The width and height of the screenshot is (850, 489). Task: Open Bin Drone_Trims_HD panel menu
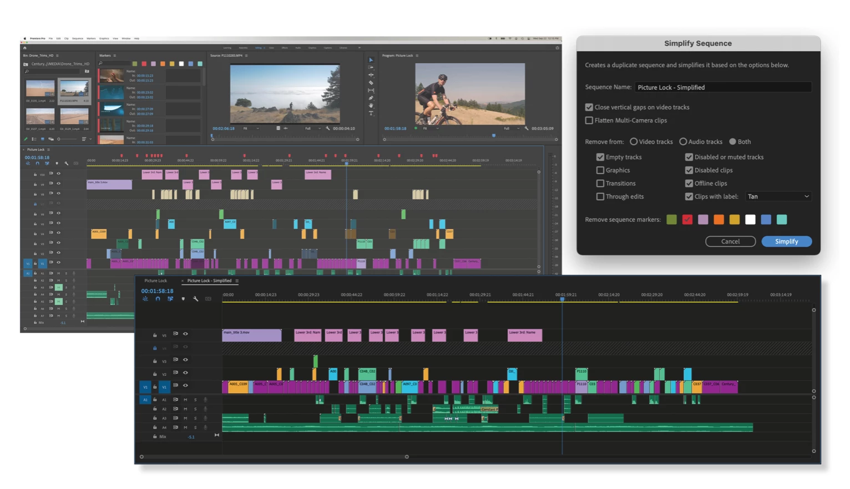point(57,55)
